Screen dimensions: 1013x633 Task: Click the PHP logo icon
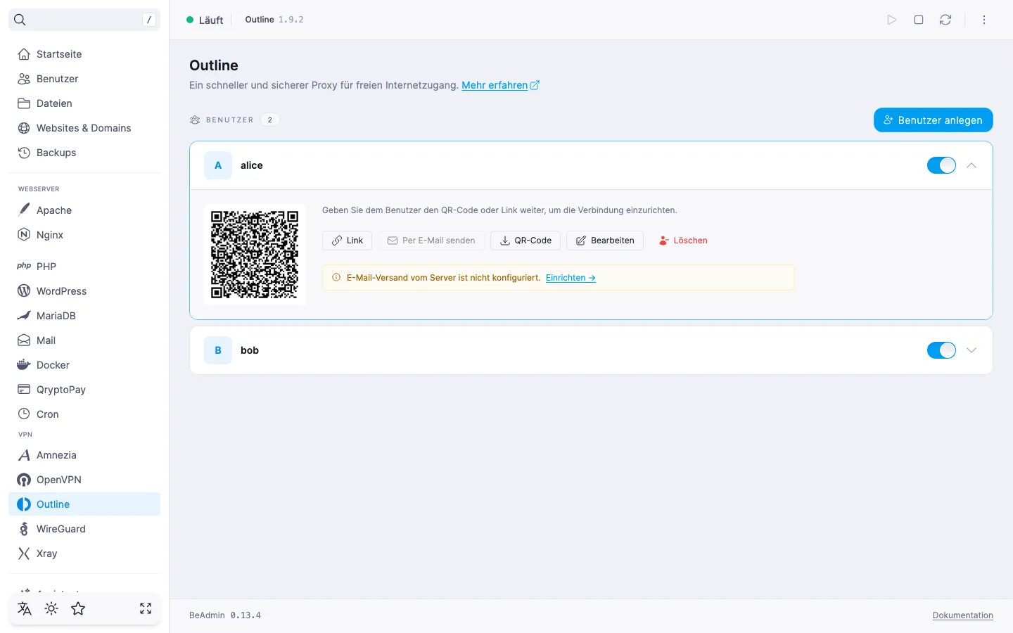point(24,267)
